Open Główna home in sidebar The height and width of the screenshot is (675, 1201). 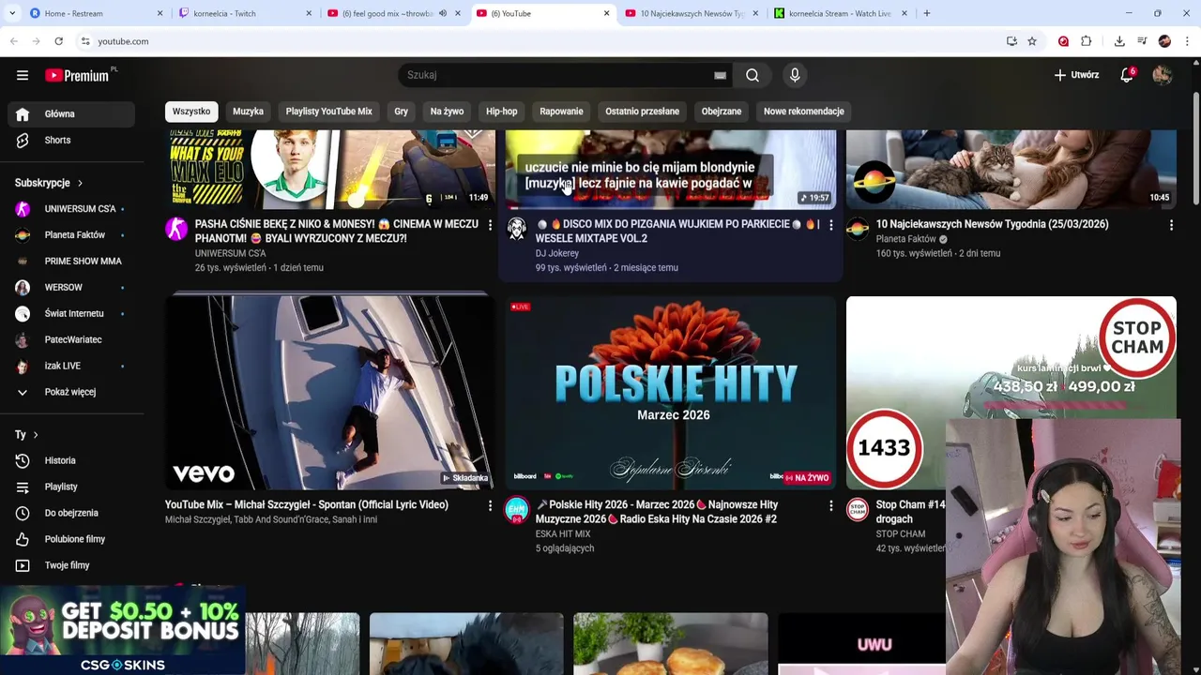tap(71, 113)
